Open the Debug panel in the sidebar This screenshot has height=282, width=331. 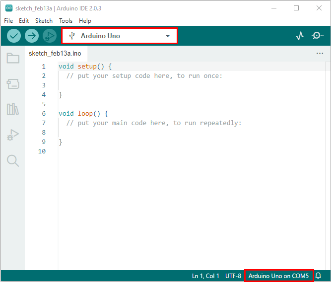(13, 135)
